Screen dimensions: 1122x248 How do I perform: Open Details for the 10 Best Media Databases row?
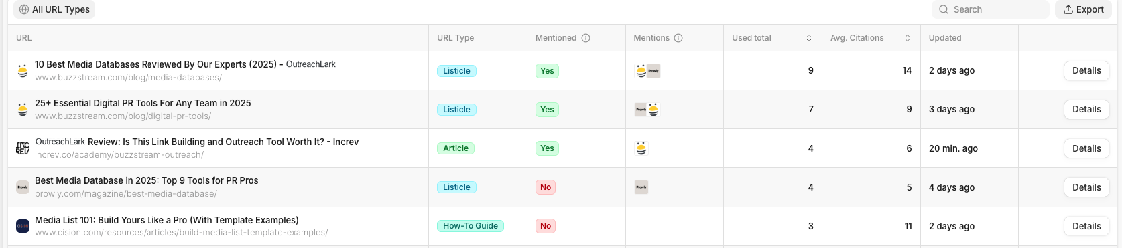click(x=1086, y=70)
